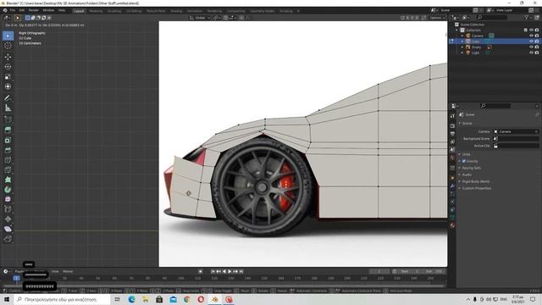Open the File menu

(x=13, y=11)
